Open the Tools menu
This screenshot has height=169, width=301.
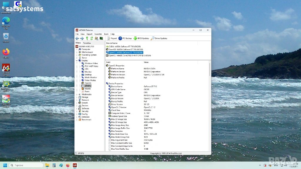(106, 34)
